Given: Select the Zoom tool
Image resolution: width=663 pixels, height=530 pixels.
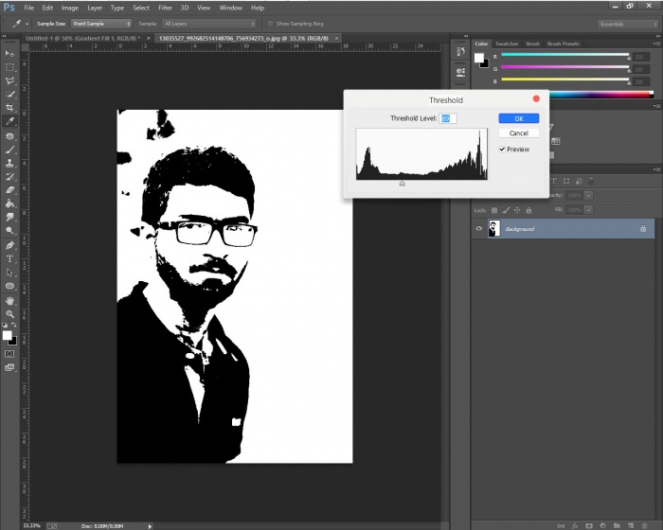Looking at the screenshot, I should (10, 313).
